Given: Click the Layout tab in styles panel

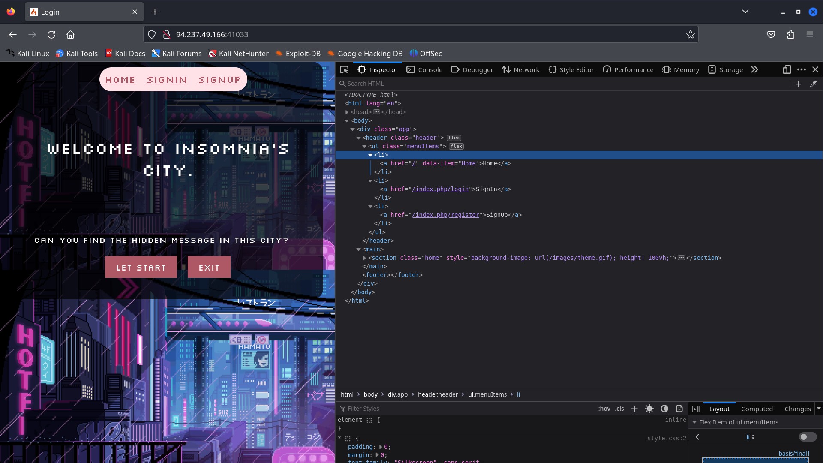Looking at the screenshot, I should (719, 409).
